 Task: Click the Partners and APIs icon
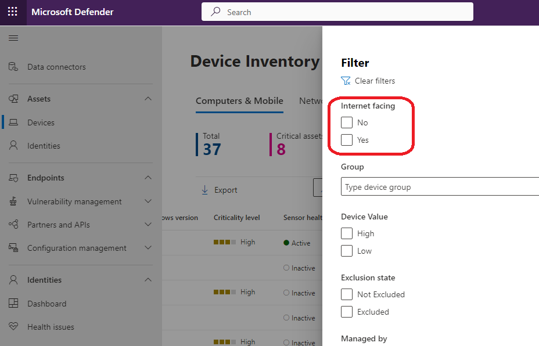click(x=13, y=225)
